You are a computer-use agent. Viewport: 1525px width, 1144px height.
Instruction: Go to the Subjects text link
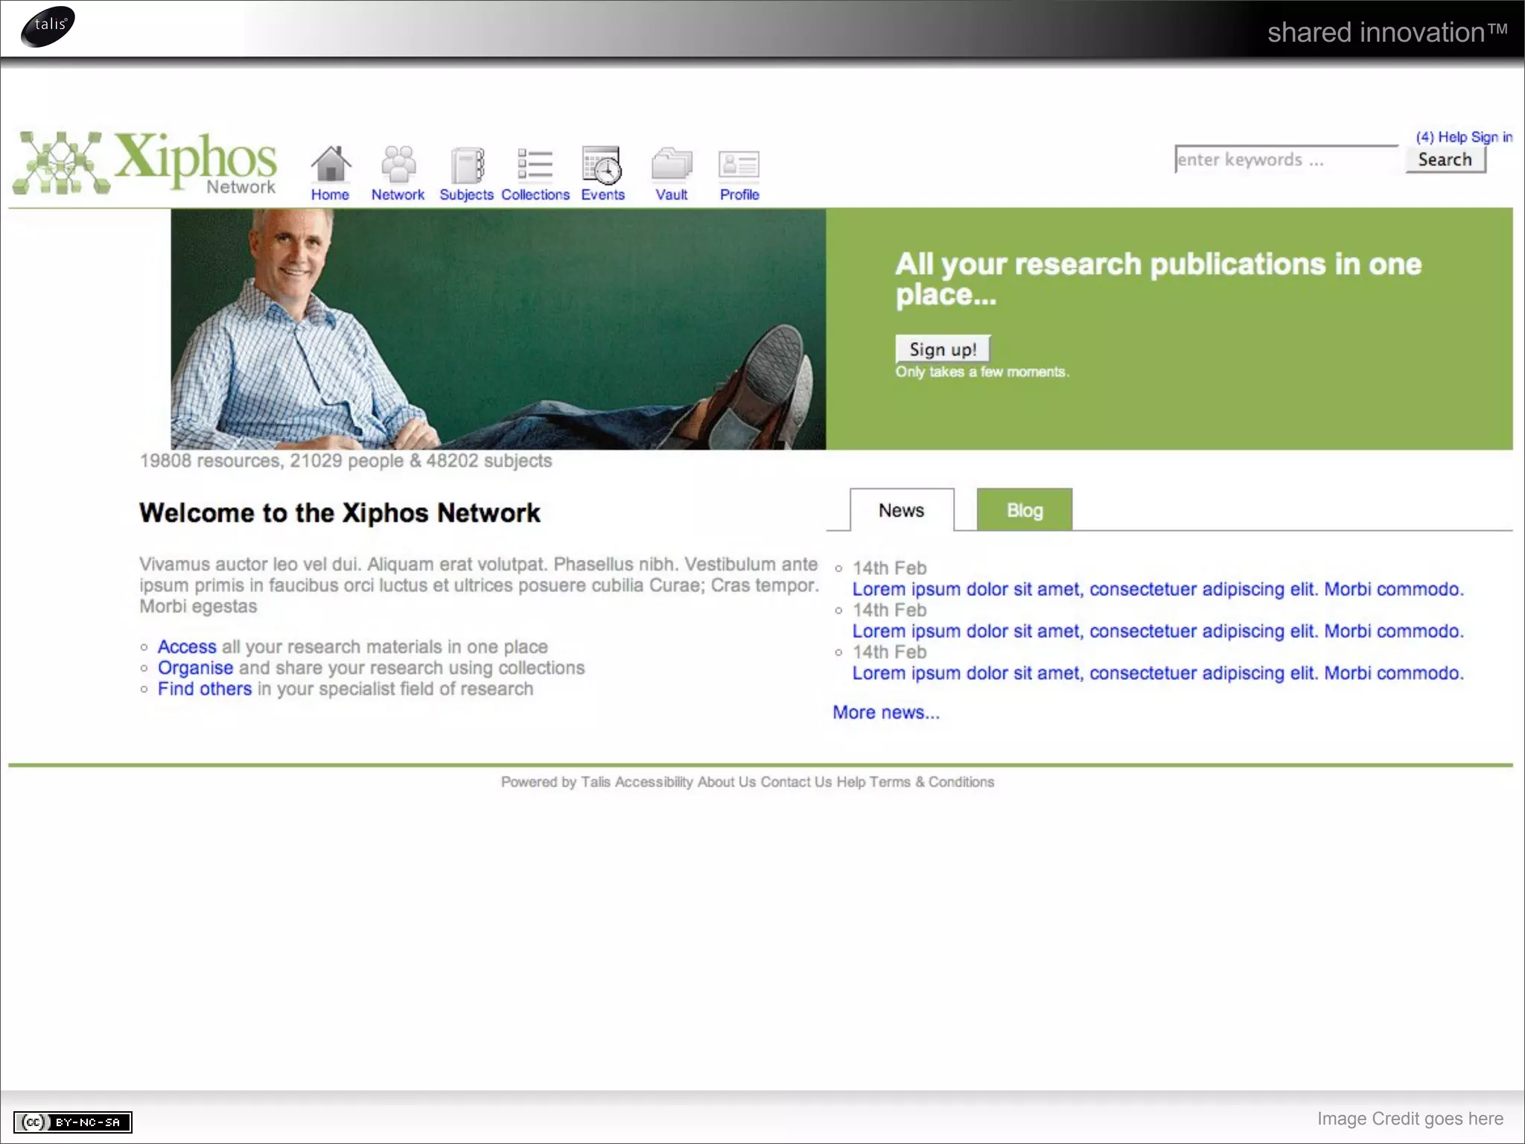pos(466,194)
